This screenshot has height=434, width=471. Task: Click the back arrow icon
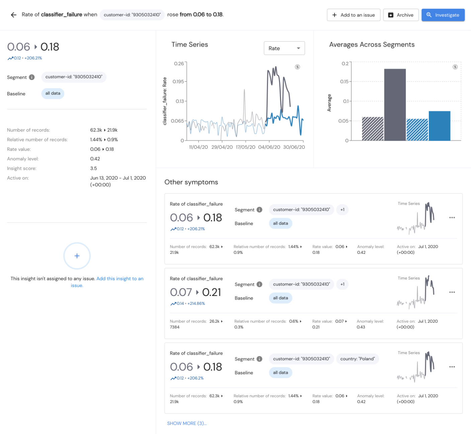pyautogui.click(x=13, y=15)
